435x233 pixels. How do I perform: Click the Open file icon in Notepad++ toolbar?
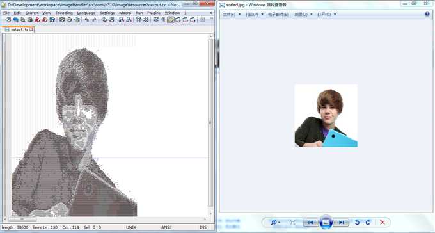pyautogui.click(x=15, y=20)
